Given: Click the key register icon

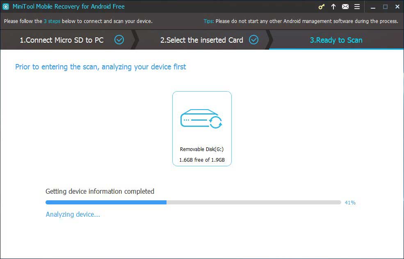Looking at the screenshot, I should tap(321, 7).
